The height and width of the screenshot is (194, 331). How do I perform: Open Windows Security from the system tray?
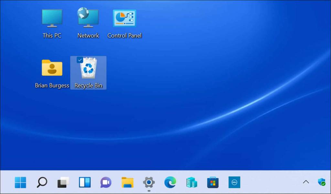pyautogui.click(x=321, y=182)
